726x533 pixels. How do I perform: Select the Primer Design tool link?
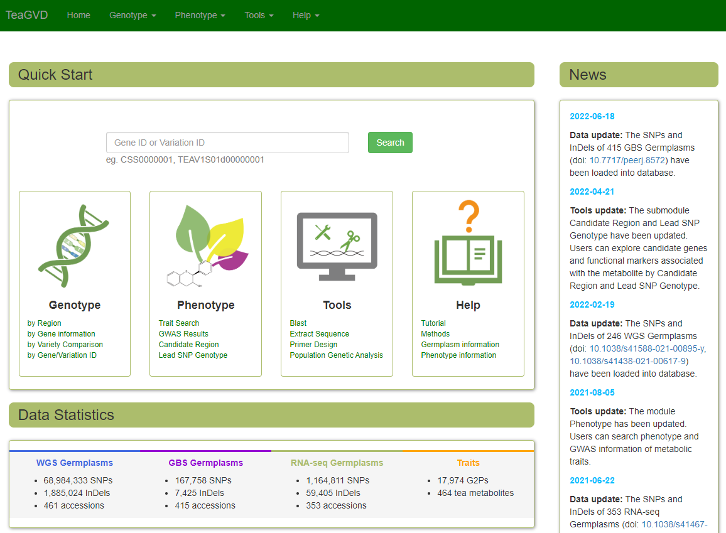click(313, 345)
